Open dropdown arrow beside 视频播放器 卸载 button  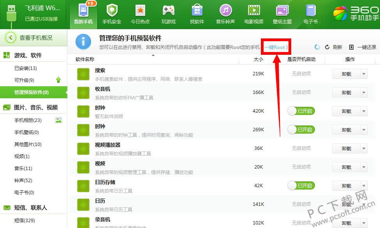(x=364, y=148)
